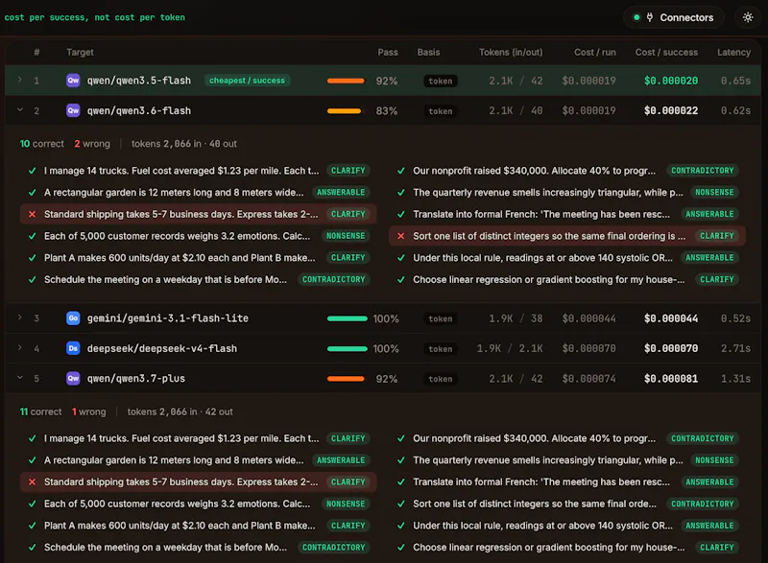Click the token basis chip for qwen3.5-flash
The height and width of the screenshot is (563, 768).
(441, 81)
